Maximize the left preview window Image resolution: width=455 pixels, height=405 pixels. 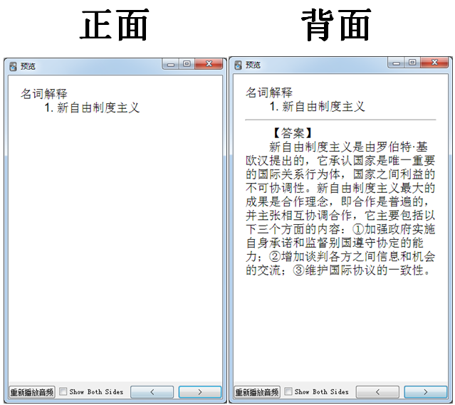tap(187, 64)
